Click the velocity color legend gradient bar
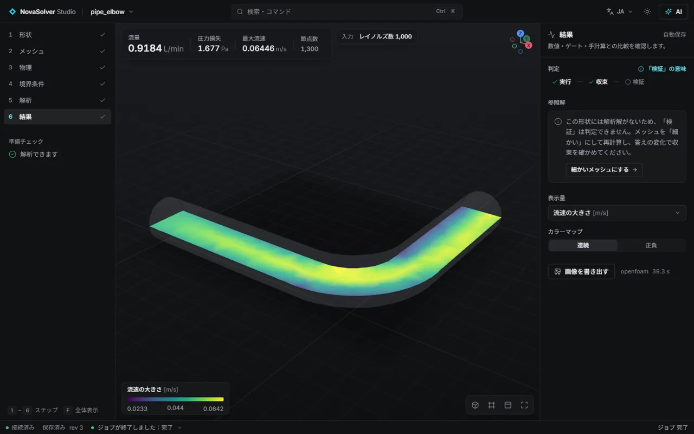Screen dimensions: 694x434 tap(175, 399)
